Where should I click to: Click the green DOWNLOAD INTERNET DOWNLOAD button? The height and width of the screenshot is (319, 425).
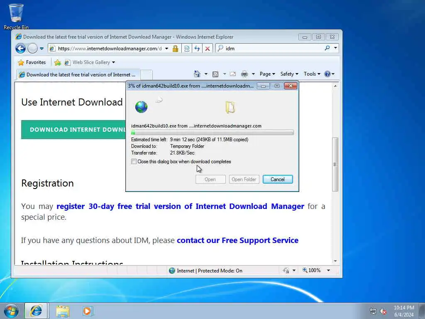pyautogui.click(x=73, y=130)
